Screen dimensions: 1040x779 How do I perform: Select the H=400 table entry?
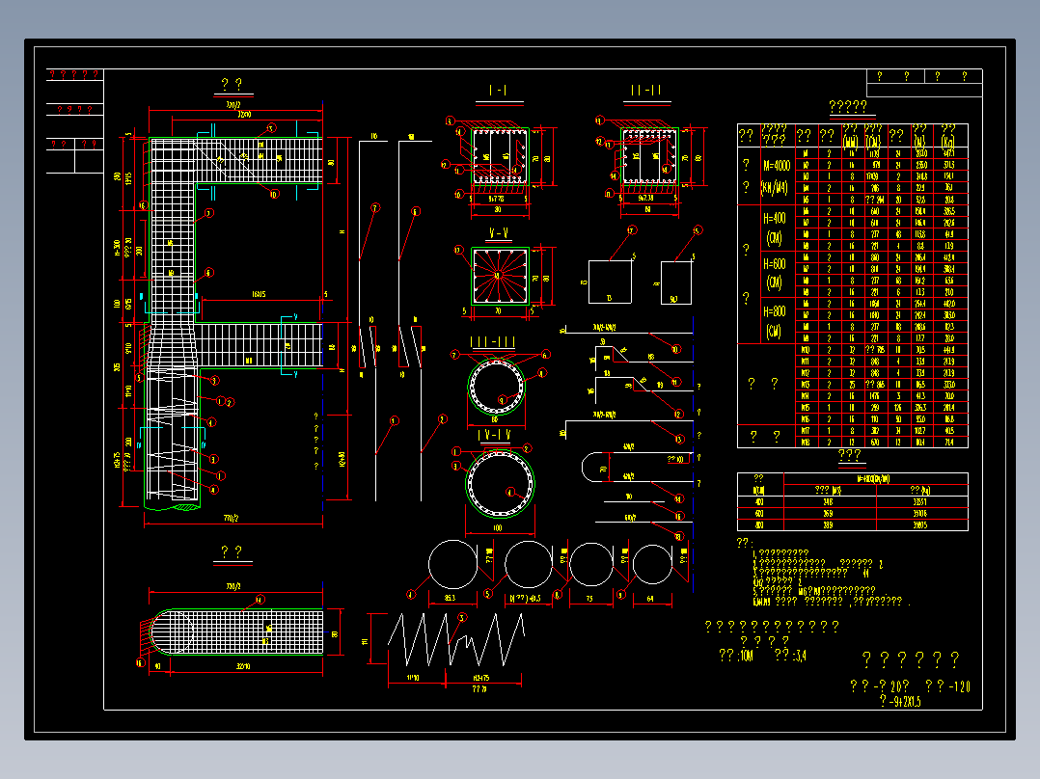pyautogui.click(x=774, y=218)
